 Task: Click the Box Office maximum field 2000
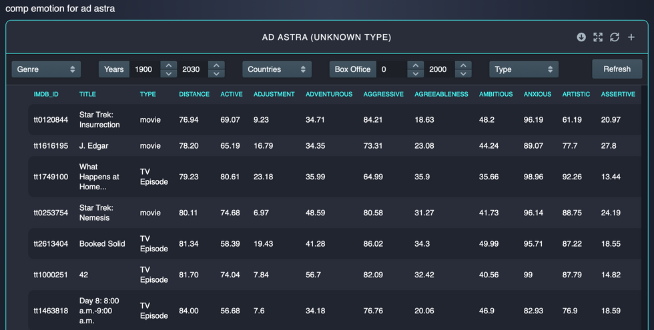point(440,69)
